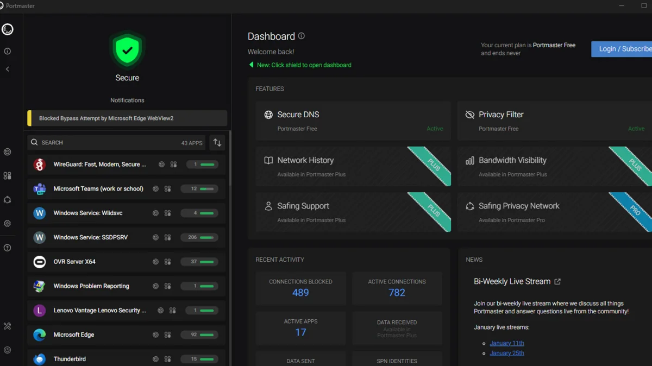Click the radar icon in the WireGuard row
Screen dimensions: 652x366
click(x=161, y=165)
